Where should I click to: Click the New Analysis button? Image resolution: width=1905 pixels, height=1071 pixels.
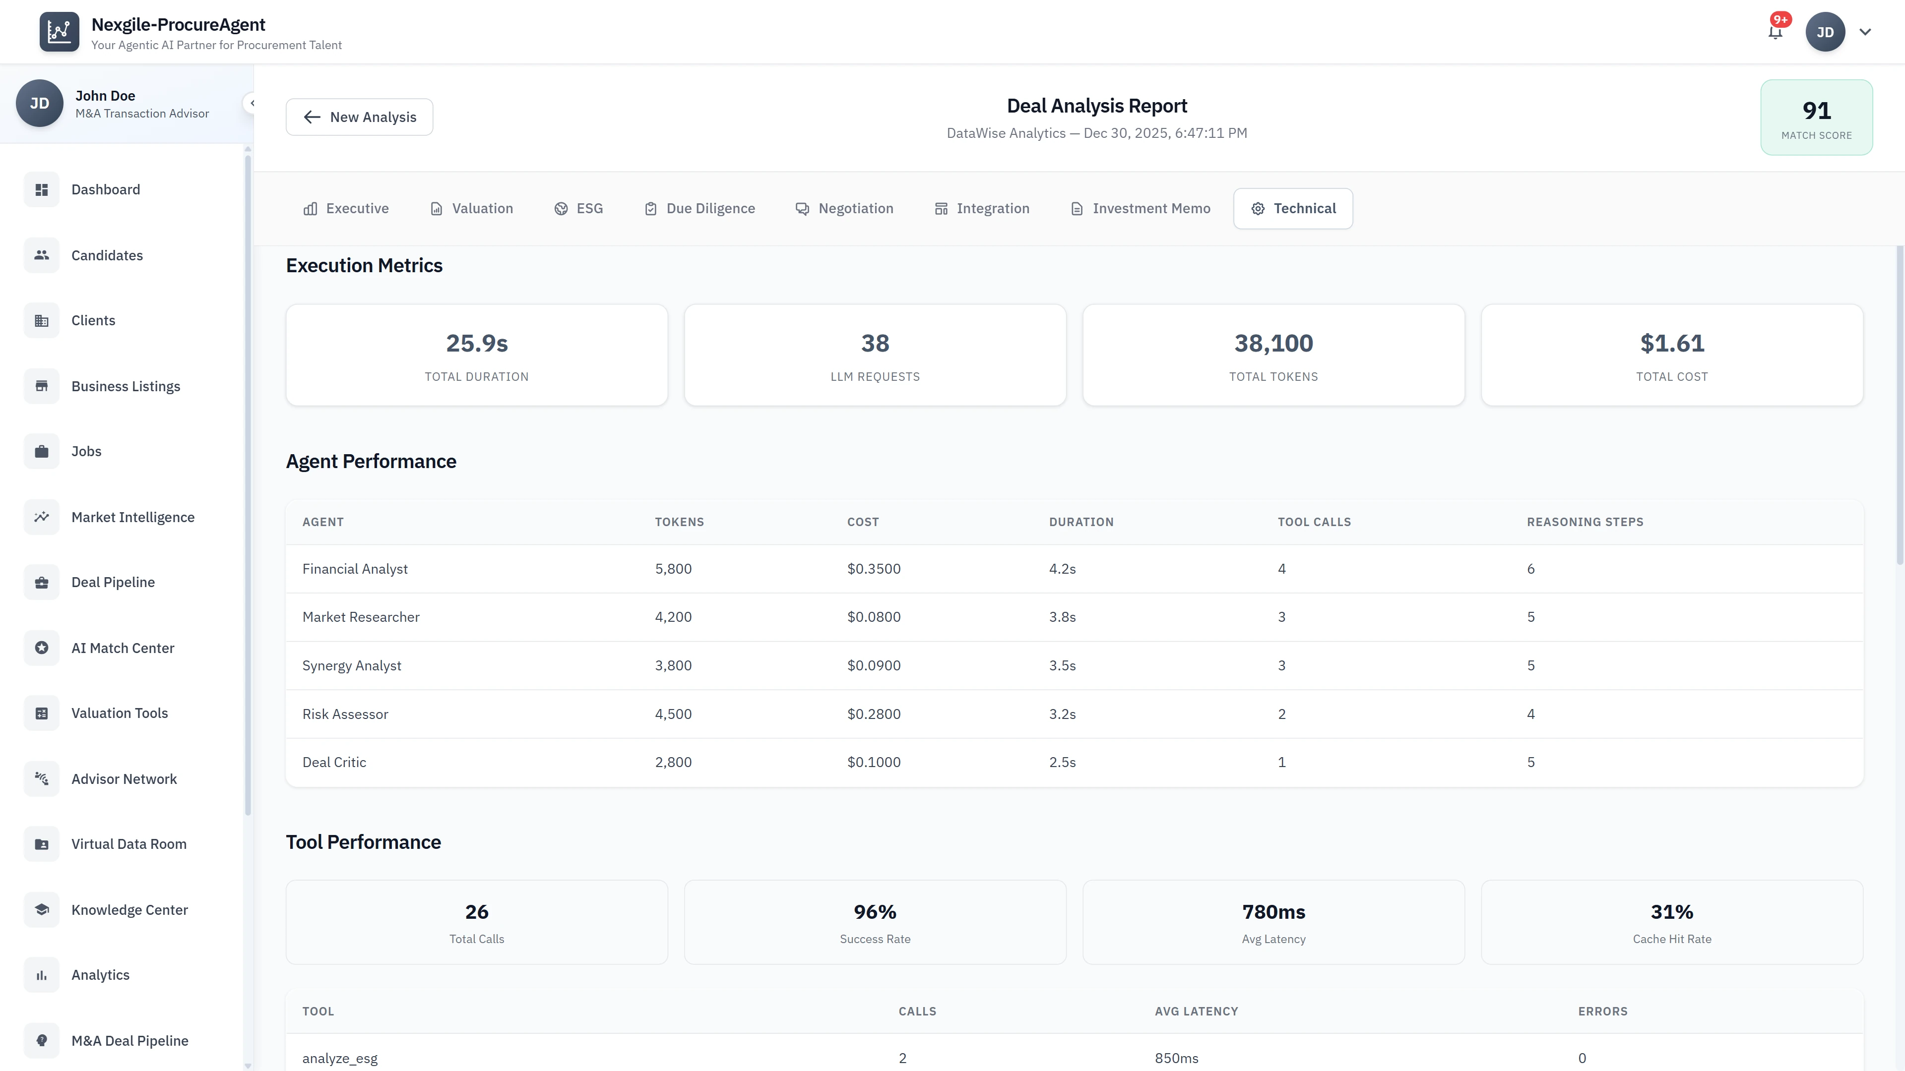click(359, 117)
